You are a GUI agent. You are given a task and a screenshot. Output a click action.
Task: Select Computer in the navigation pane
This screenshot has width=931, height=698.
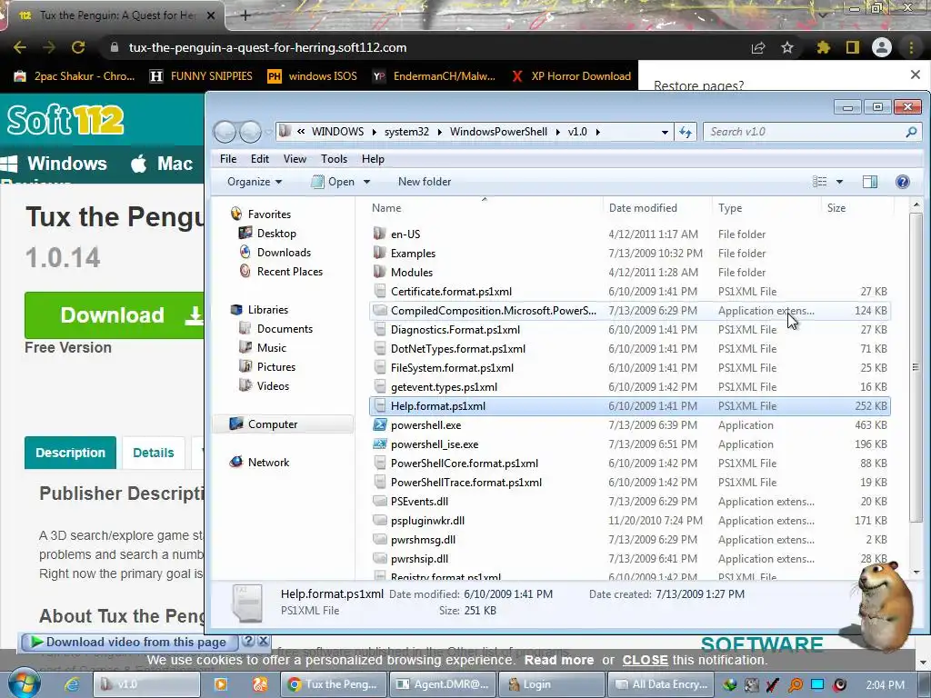click(273, 424)
